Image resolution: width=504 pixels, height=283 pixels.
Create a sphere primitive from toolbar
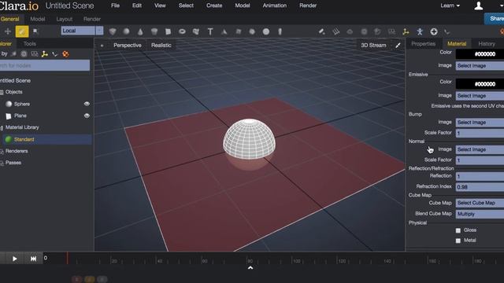pos(126,31)
